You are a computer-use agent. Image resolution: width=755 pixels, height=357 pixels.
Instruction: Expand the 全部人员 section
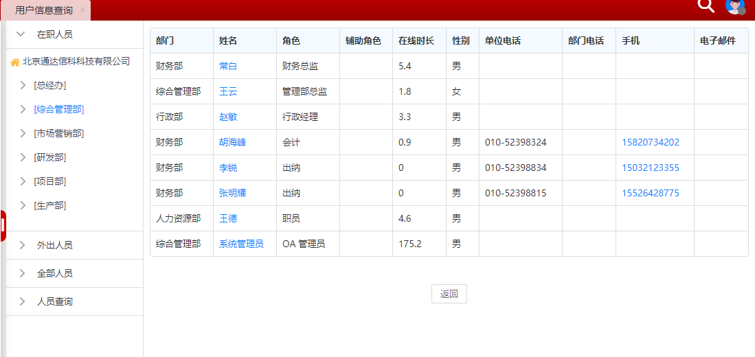pyautogui.click(x=22, y=274)
